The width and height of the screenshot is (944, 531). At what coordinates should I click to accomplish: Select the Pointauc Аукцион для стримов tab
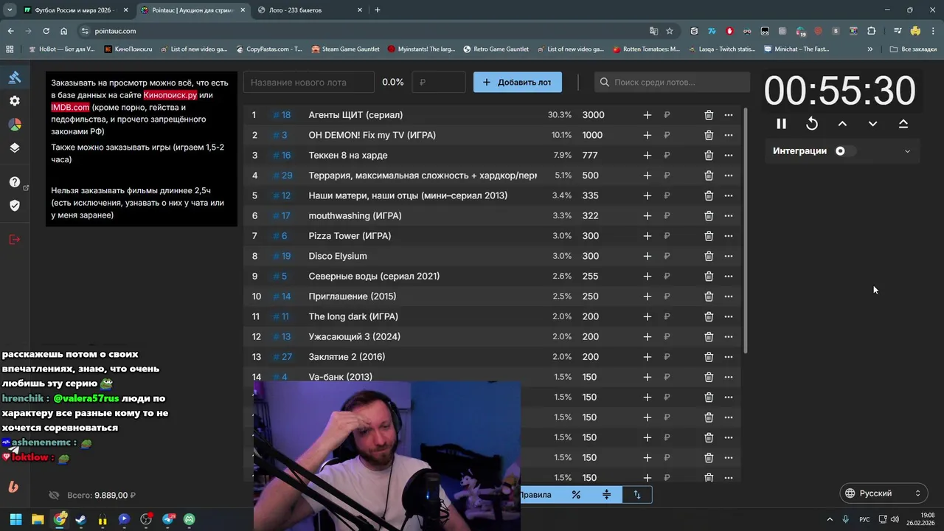(x=192, y=10)
